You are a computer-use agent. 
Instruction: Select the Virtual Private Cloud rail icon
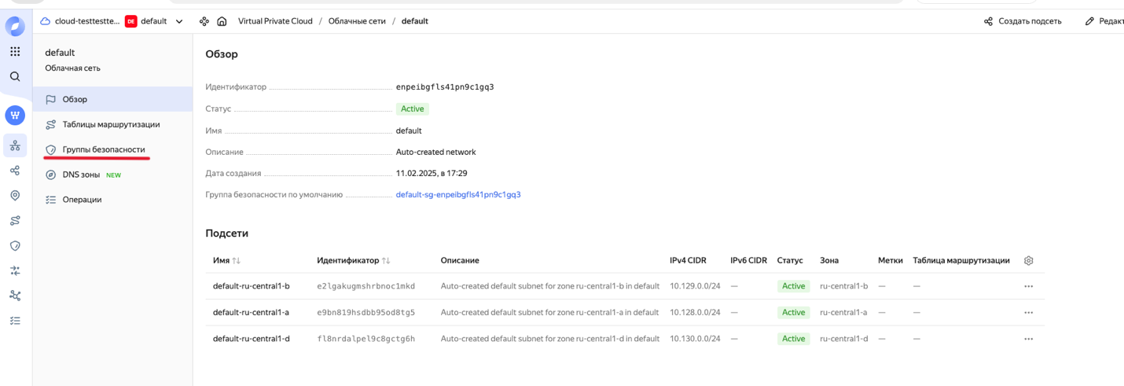(x=15, y=145)
